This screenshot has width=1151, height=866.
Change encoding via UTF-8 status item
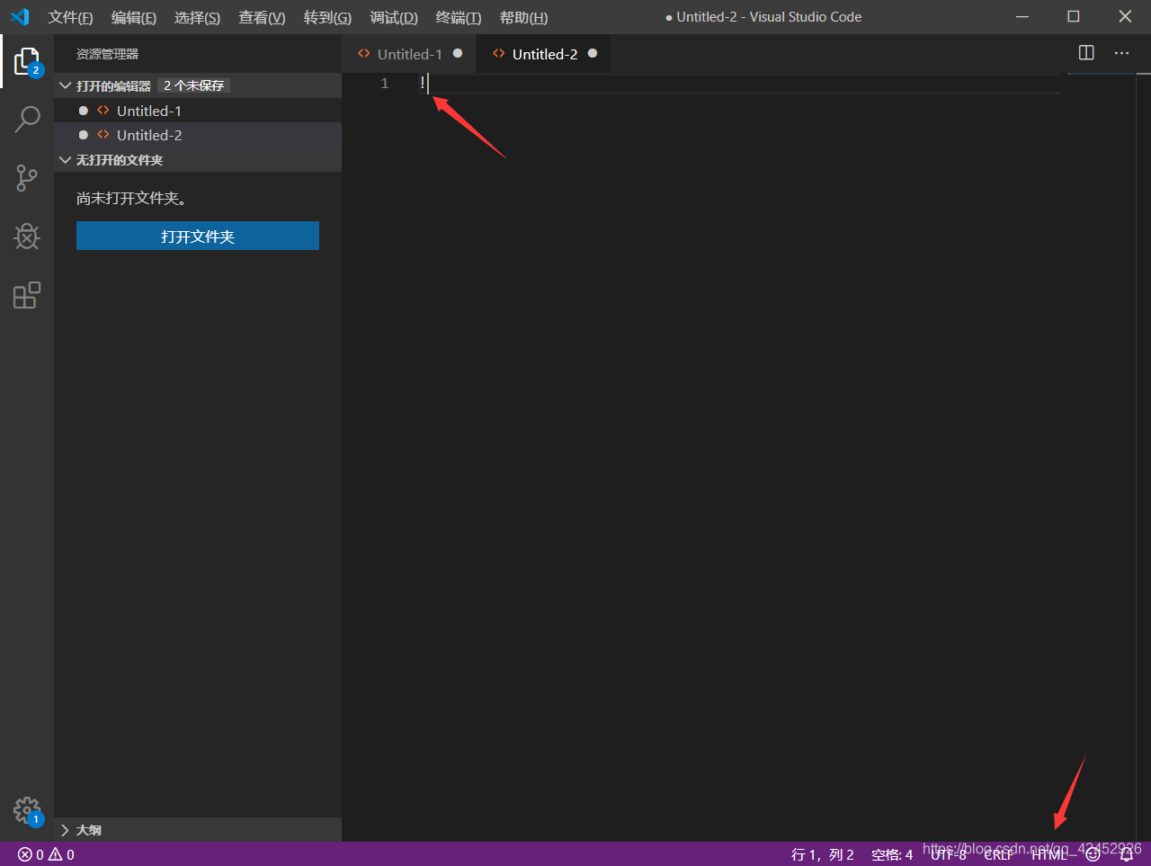pos(948,854)
